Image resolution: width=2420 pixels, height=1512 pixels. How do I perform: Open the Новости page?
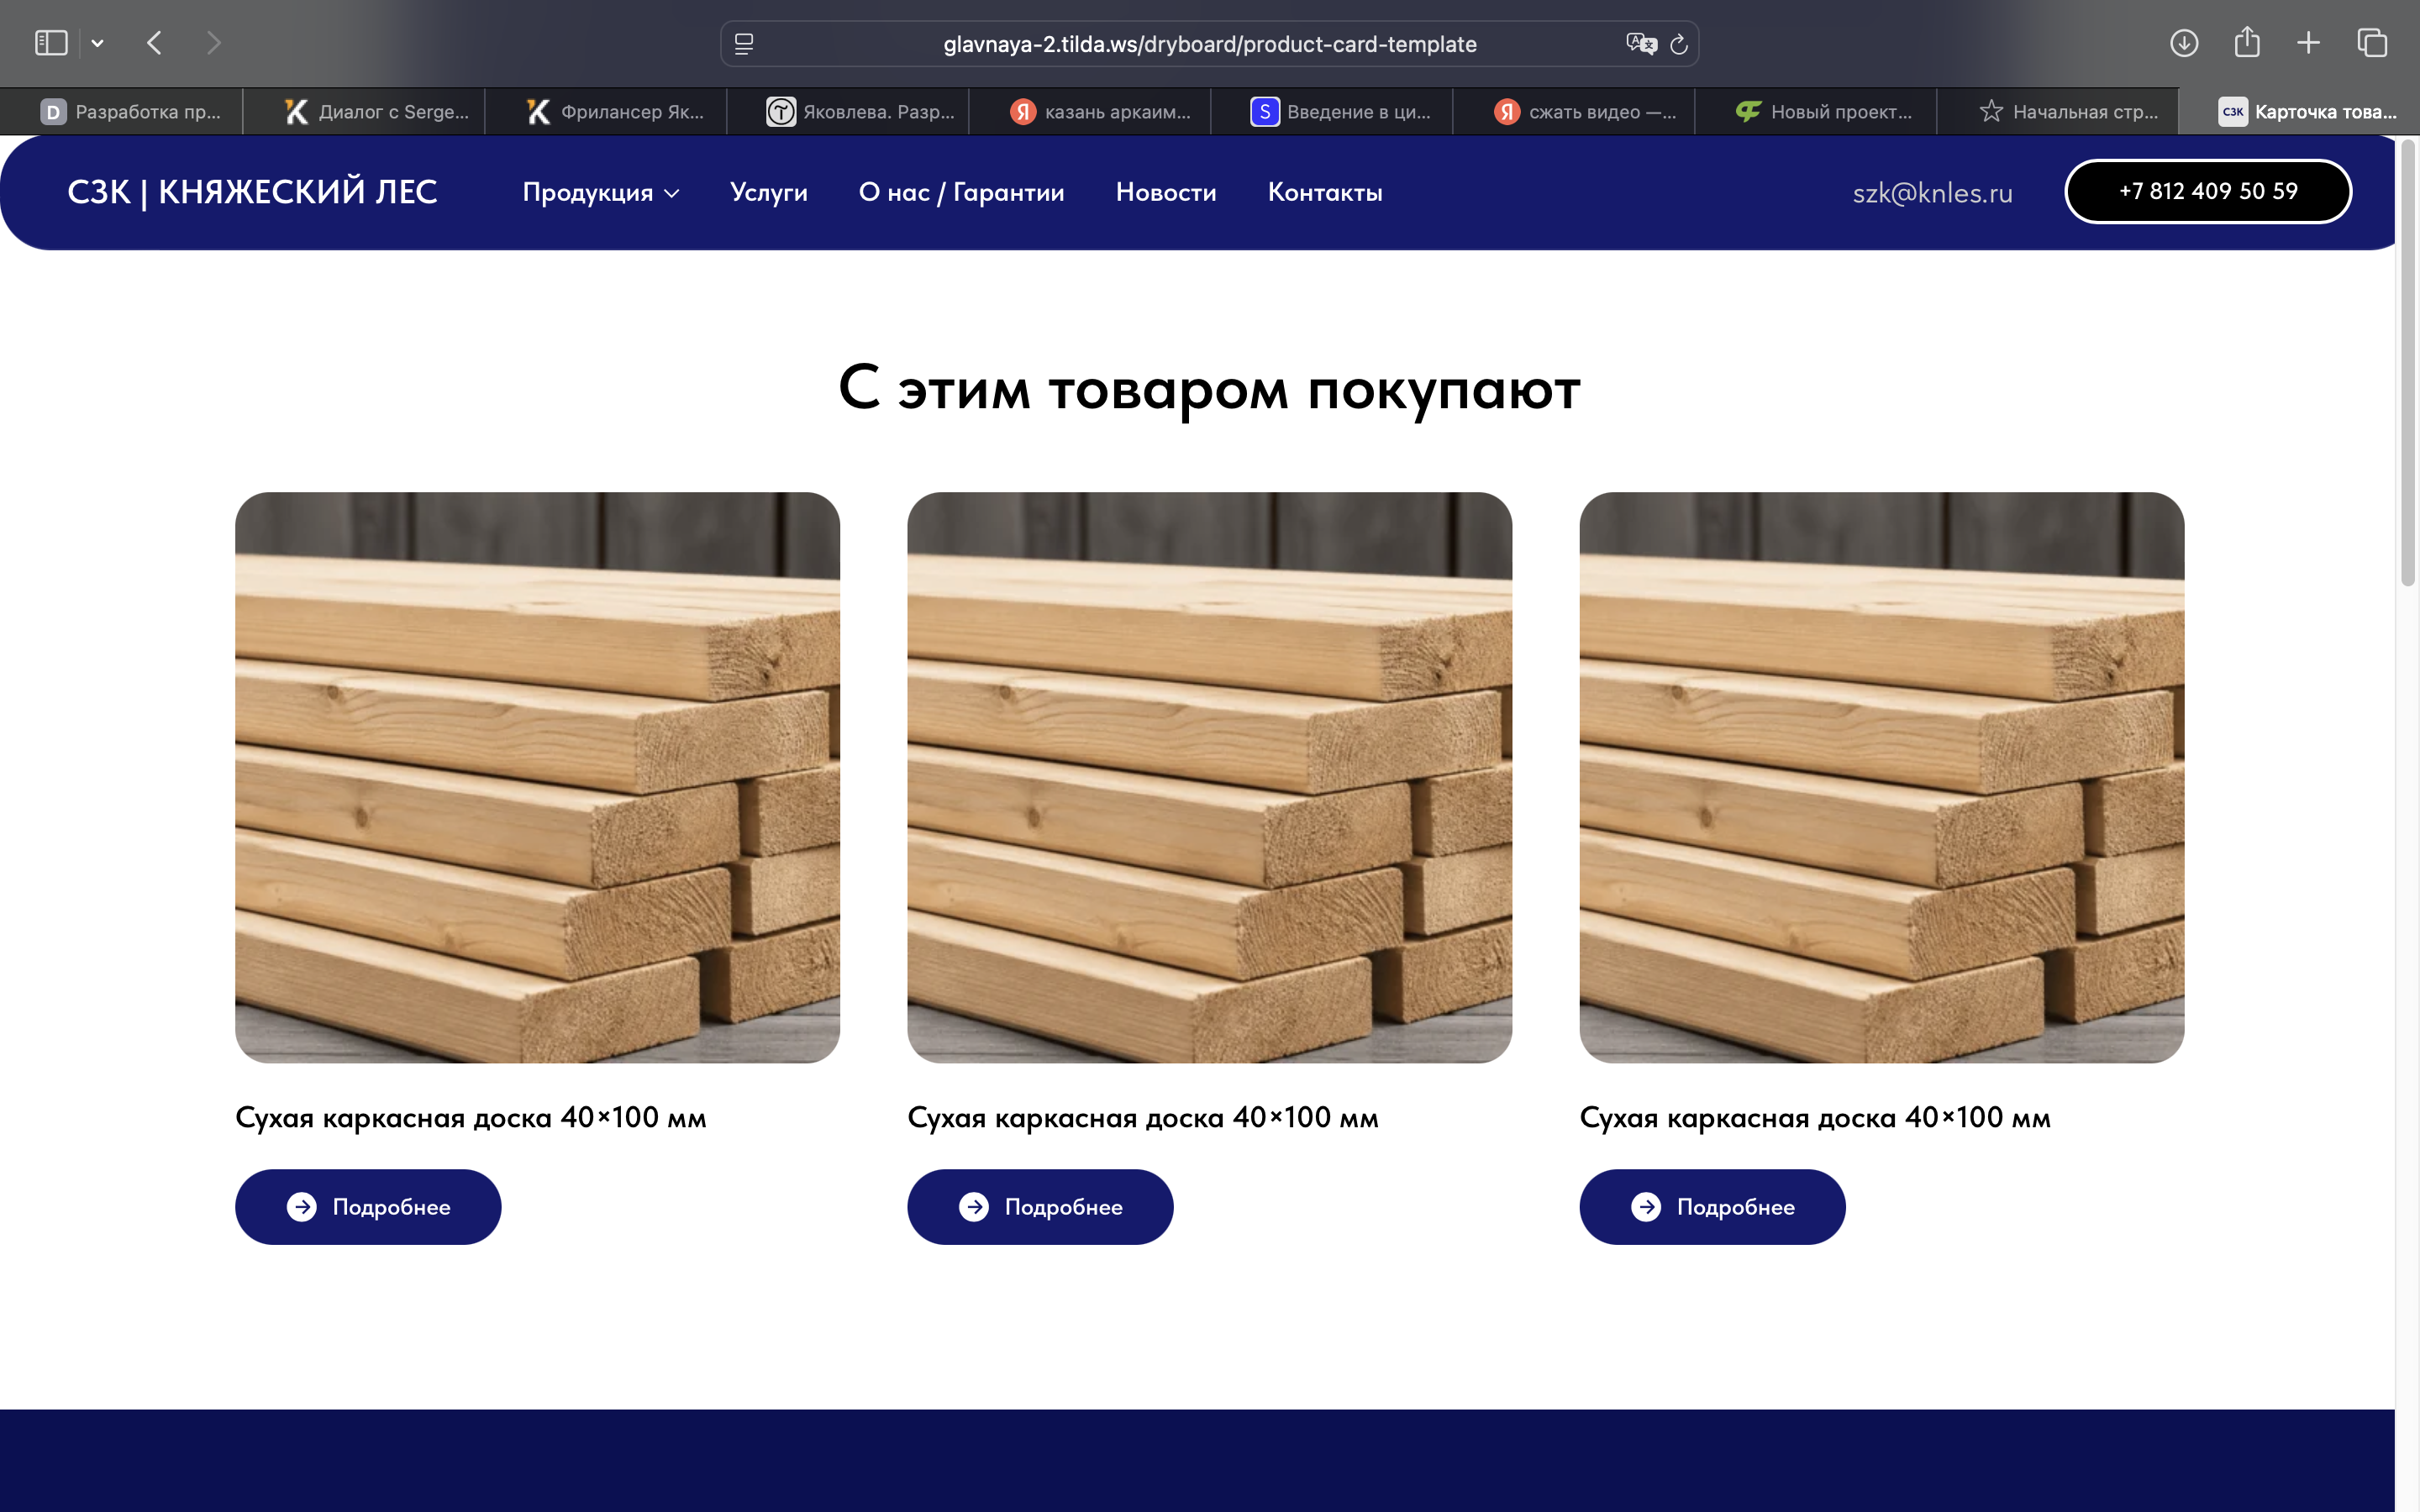pos(1166,192)
